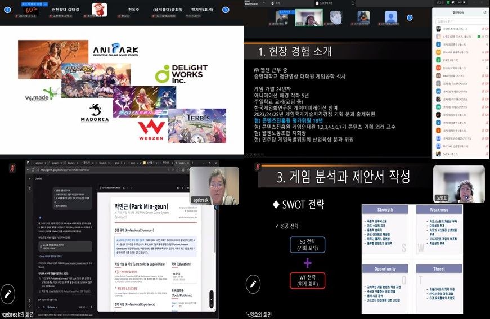Start a new Gemini chat

(30, 188)
